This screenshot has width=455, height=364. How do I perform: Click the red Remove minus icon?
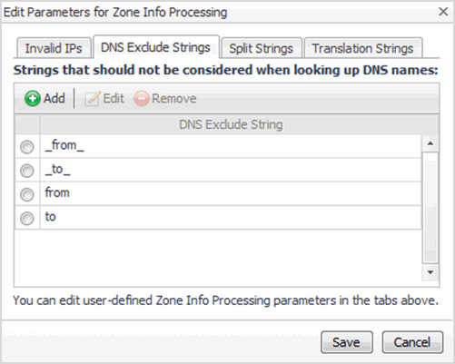[x=142, y=99]
